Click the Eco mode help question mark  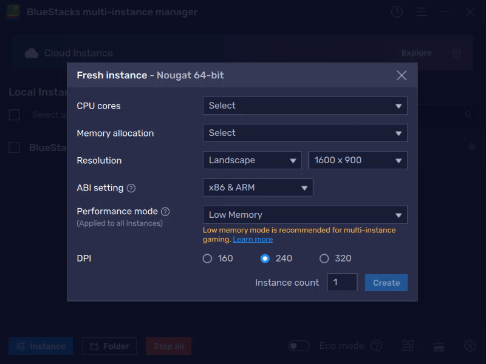point(377,346)
